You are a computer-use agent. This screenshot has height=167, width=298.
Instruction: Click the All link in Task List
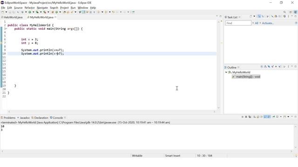coord(257,23)
